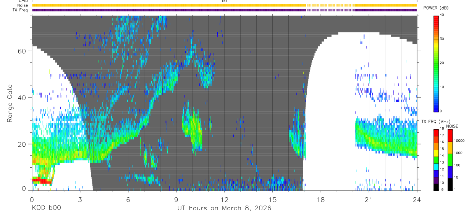Click the 'TX Freq' row label

tap(21, 10)
